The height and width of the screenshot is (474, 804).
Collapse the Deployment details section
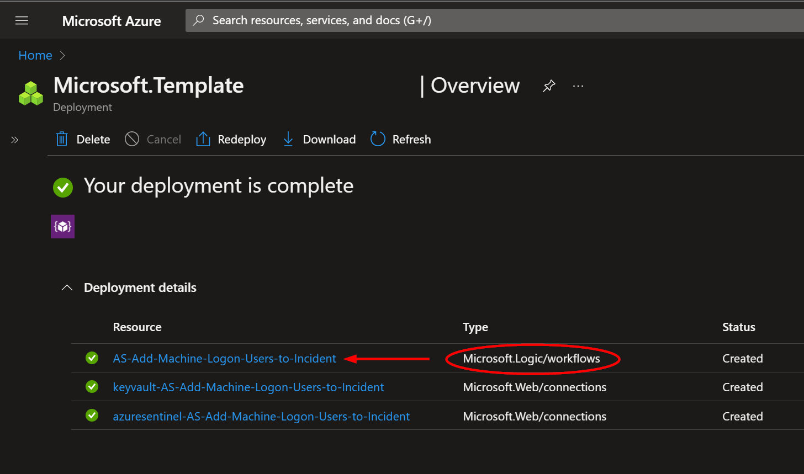coord(67,288)
